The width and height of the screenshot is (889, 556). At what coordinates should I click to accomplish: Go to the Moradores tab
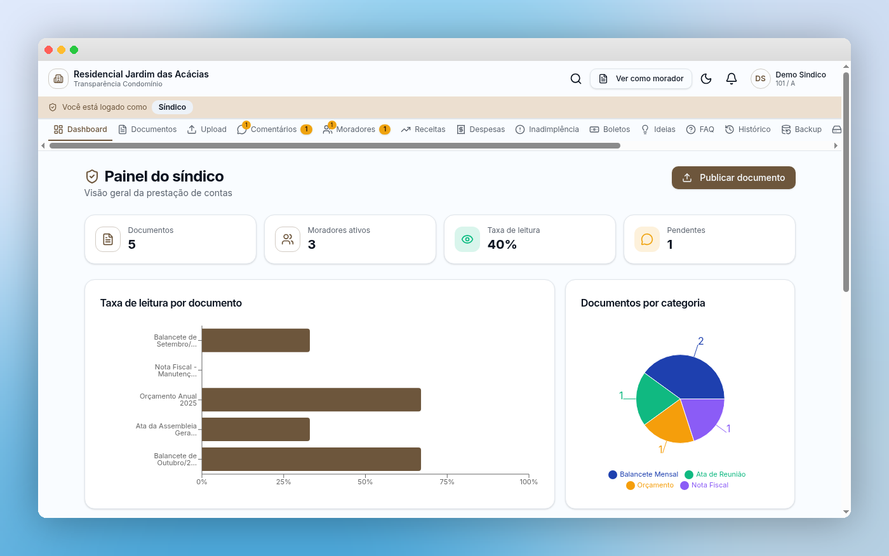356,129
